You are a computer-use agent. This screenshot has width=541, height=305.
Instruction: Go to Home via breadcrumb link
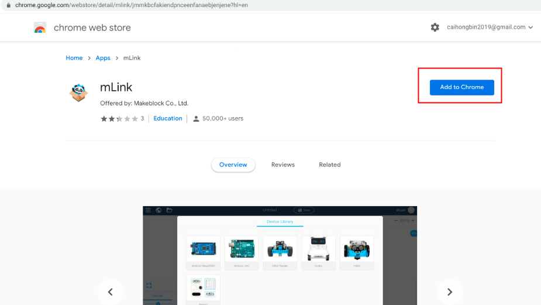(74, 58)
